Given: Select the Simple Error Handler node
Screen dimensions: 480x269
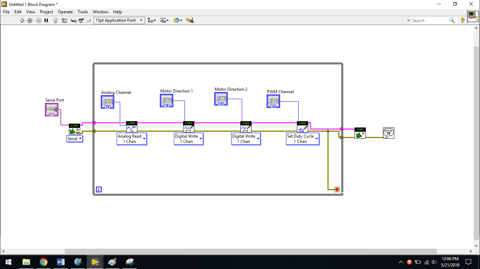Looking at the screenshot, I should 389,133.
